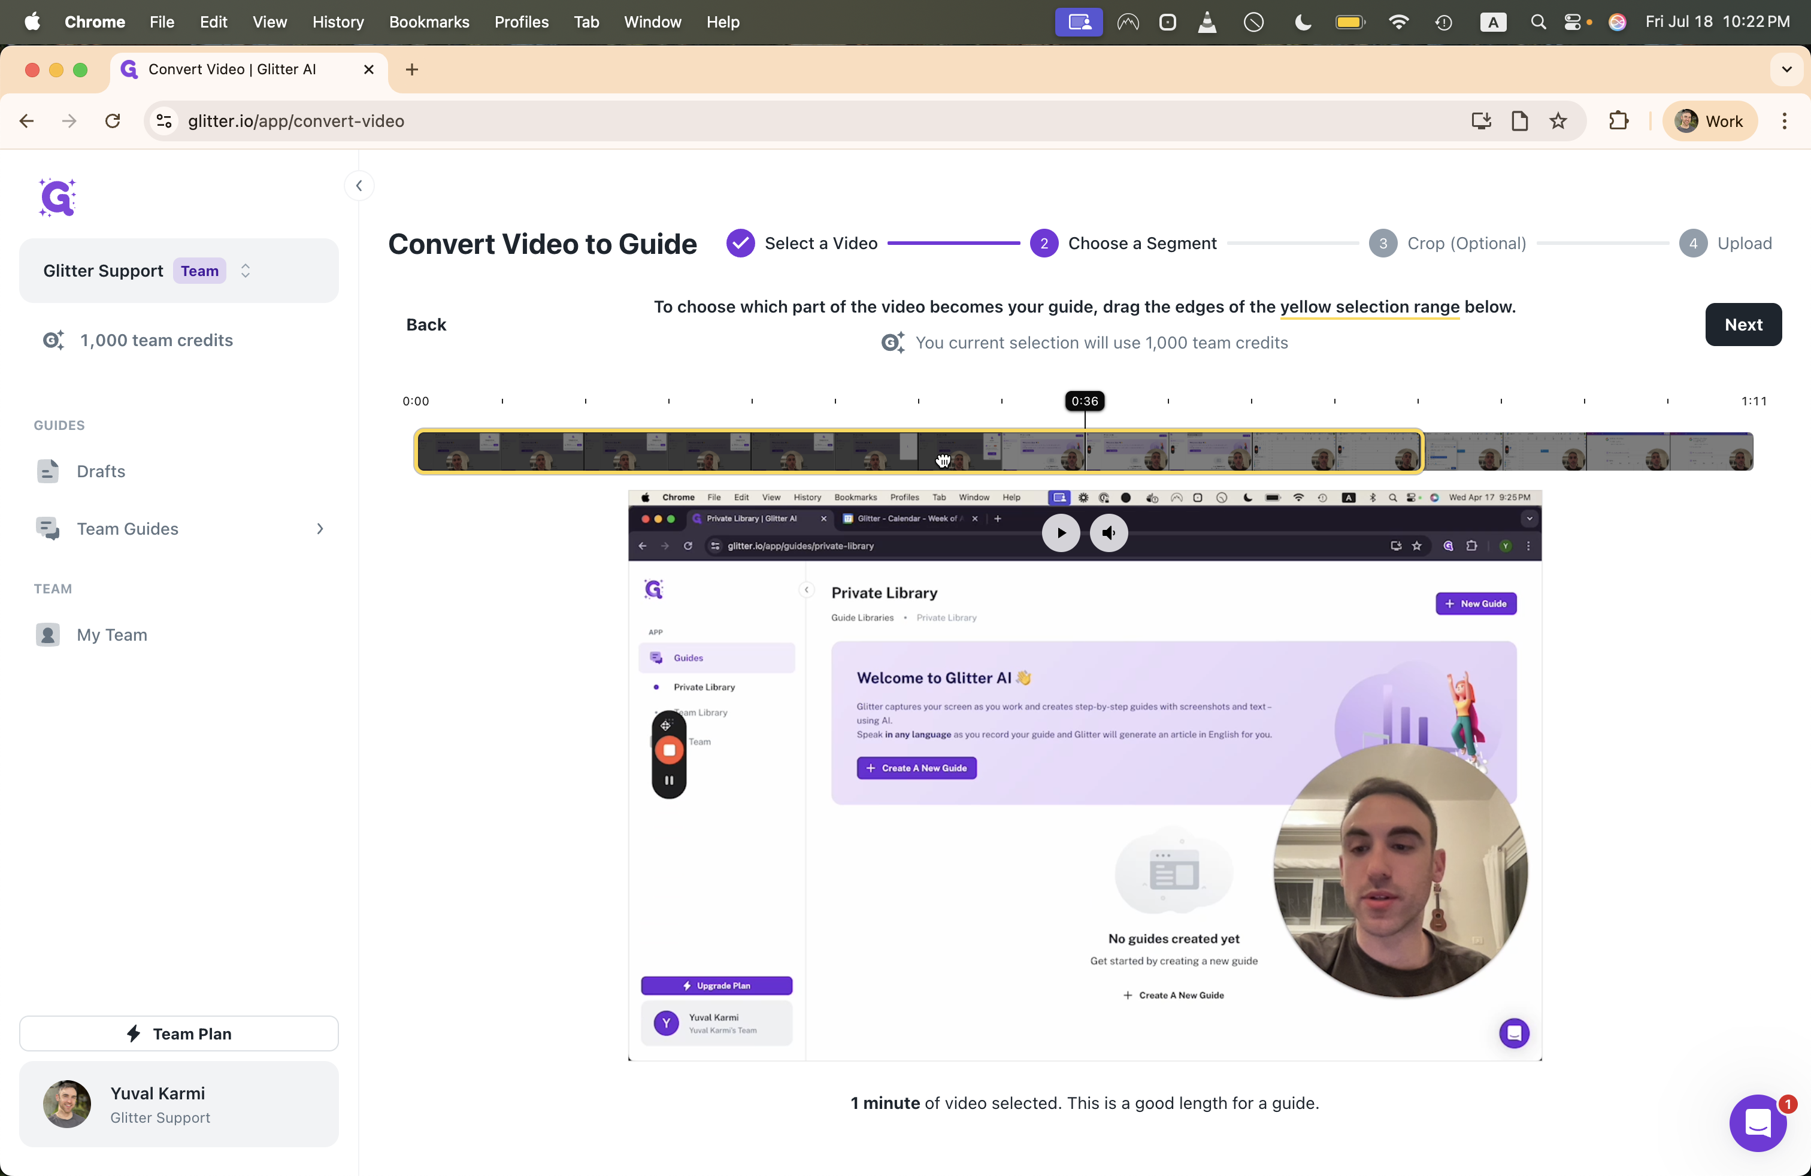Open the View menu

270,22
